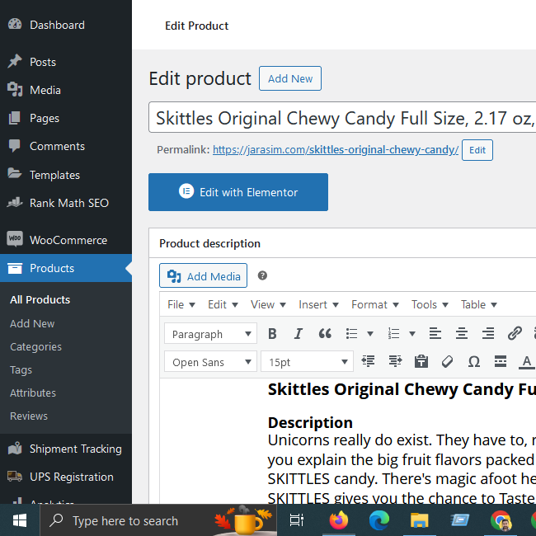Toggle bold formatting
The height and width of the screenshot is (536, 536).
click(272, 333)
